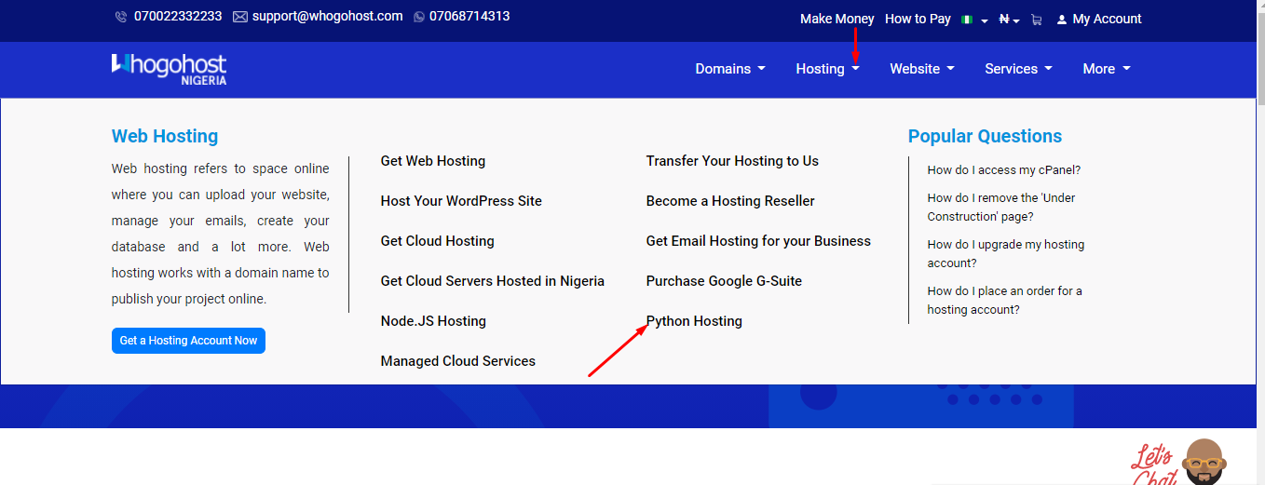Open 'place an order for a hosting account' question

point(1004,301)
